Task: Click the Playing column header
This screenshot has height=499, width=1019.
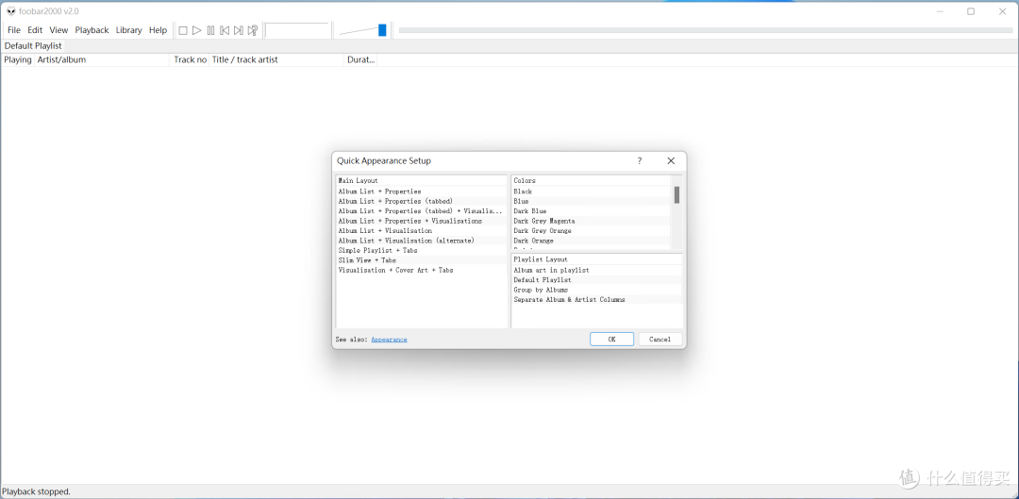Action: coord(18,59)
